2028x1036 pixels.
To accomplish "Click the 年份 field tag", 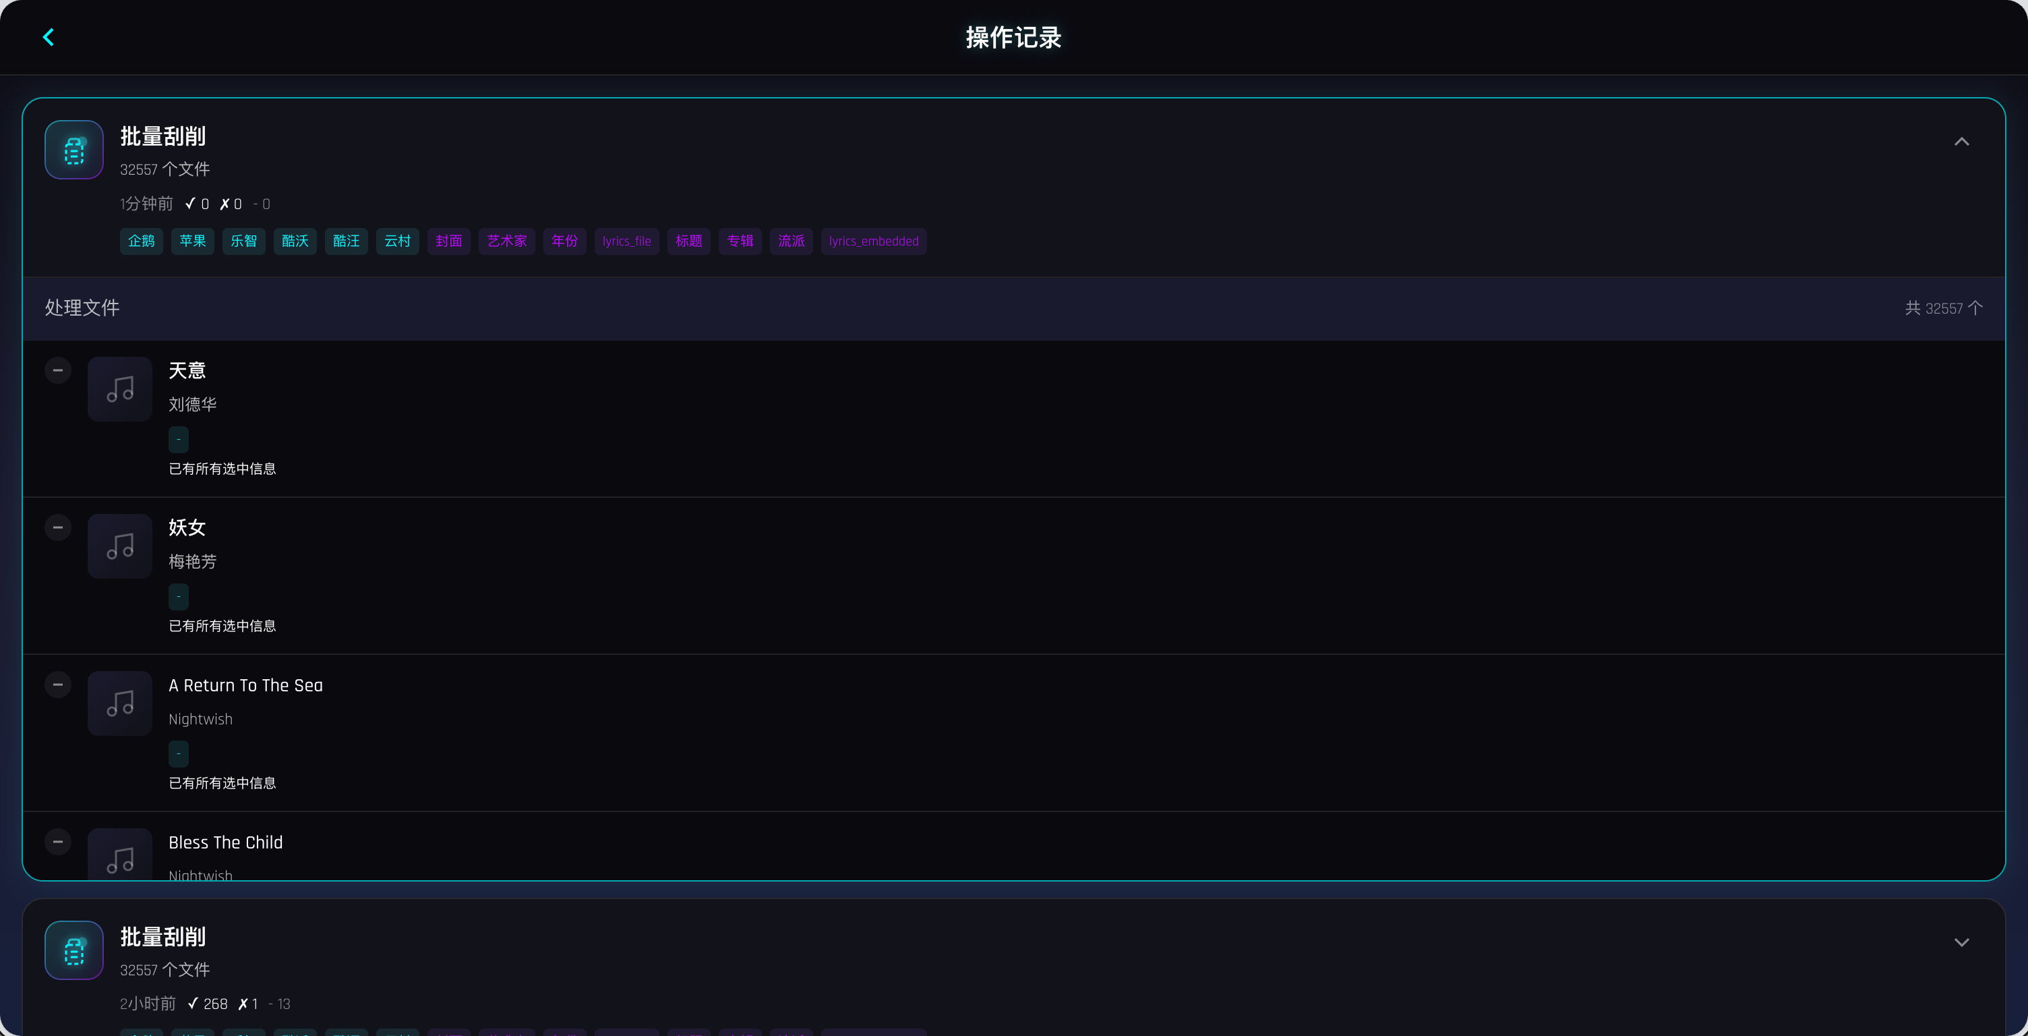I will coord(565,241).
